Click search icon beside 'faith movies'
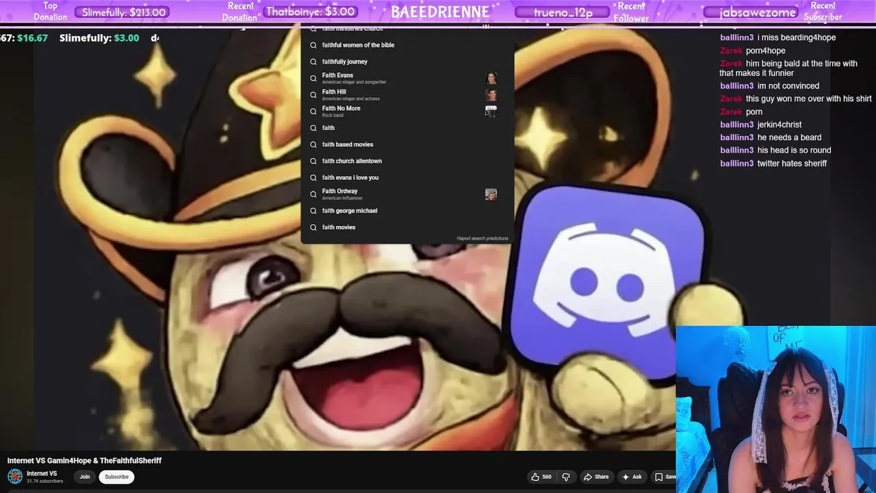 click(x=313, y=227)
